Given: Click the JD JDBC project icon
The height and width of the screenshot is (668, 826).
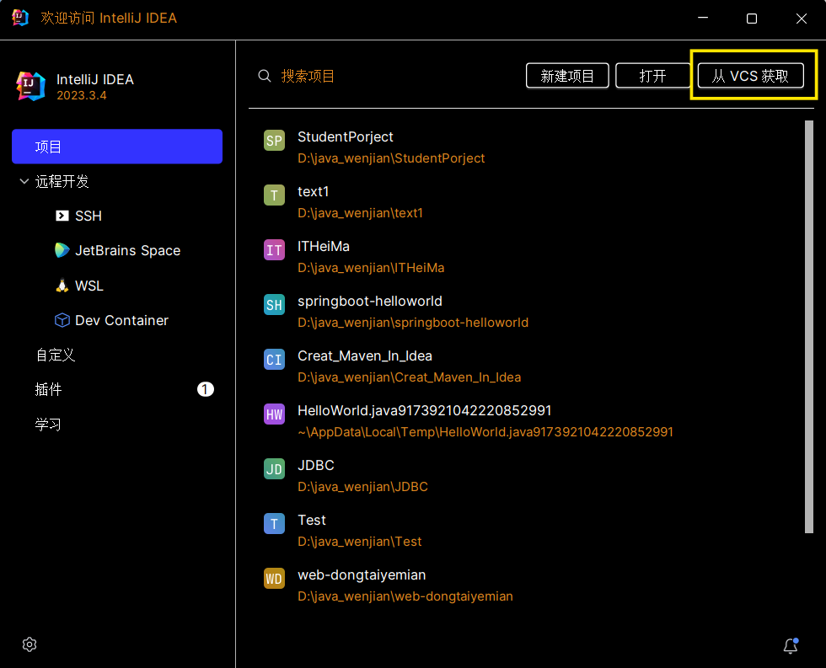Looking at the screenshot, I should pyautogui.click(x=274, y=469).
